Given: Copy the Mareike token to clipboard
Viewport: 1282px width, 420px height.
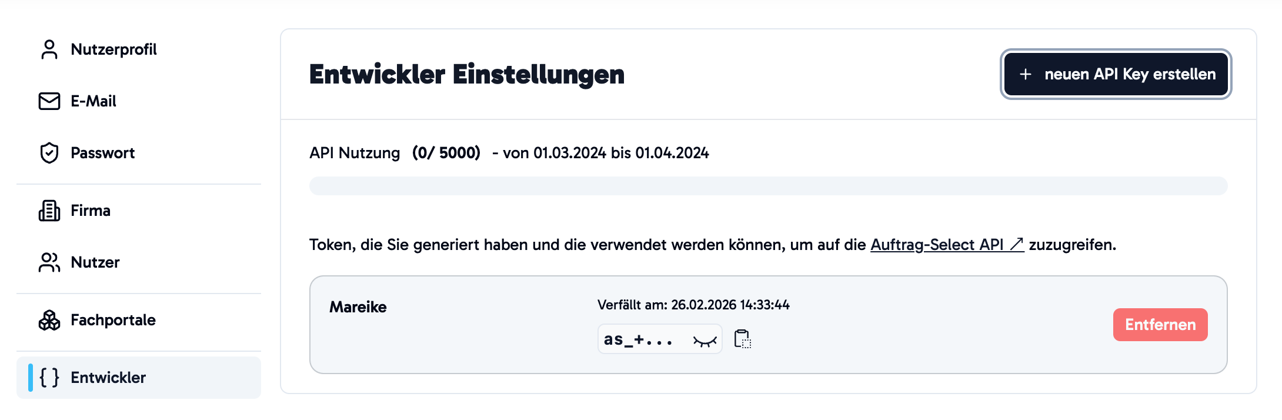Looking at the screenshot, I should [743, 339].
